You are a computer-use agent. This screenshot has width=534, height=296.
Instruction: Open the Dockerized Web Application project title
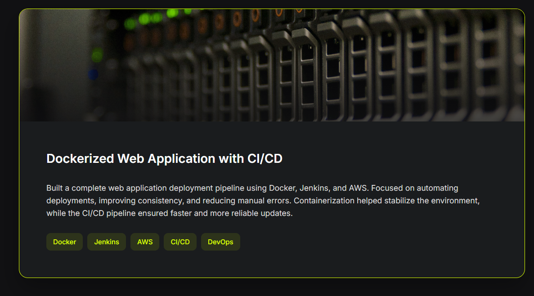[164, 159]
